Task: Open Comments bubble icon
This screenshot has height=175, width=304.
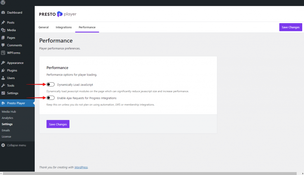Action: pos(3,45)
